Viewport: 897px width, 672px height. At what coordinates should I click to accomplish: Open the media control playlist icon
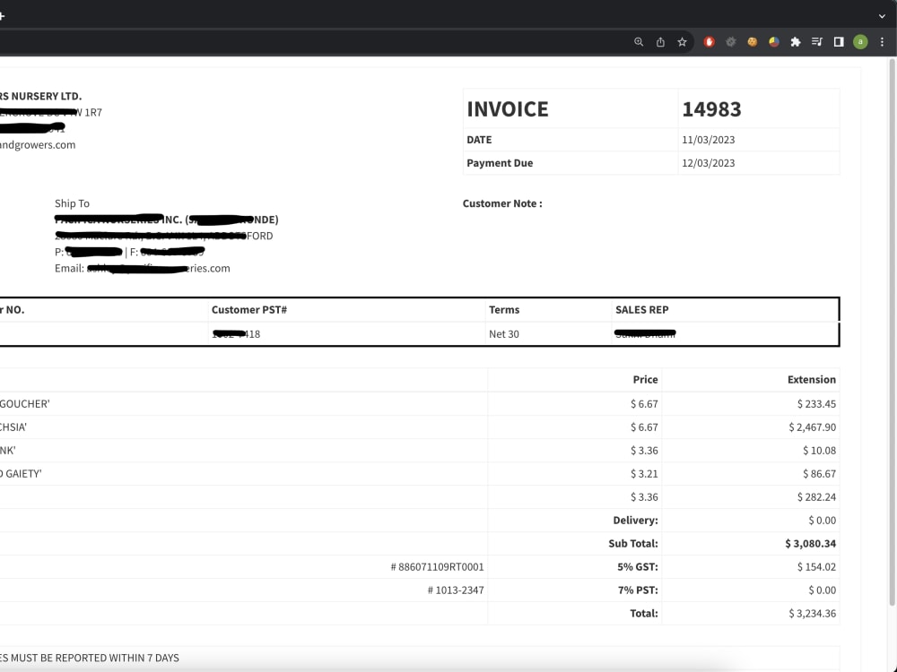[x=817, y=42]
